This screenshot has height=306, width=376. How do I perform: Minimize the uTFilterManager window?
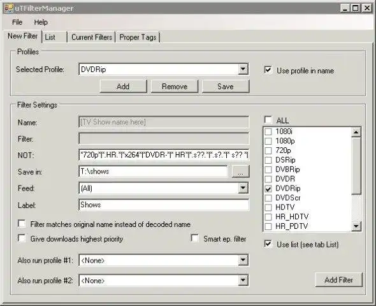345,8
